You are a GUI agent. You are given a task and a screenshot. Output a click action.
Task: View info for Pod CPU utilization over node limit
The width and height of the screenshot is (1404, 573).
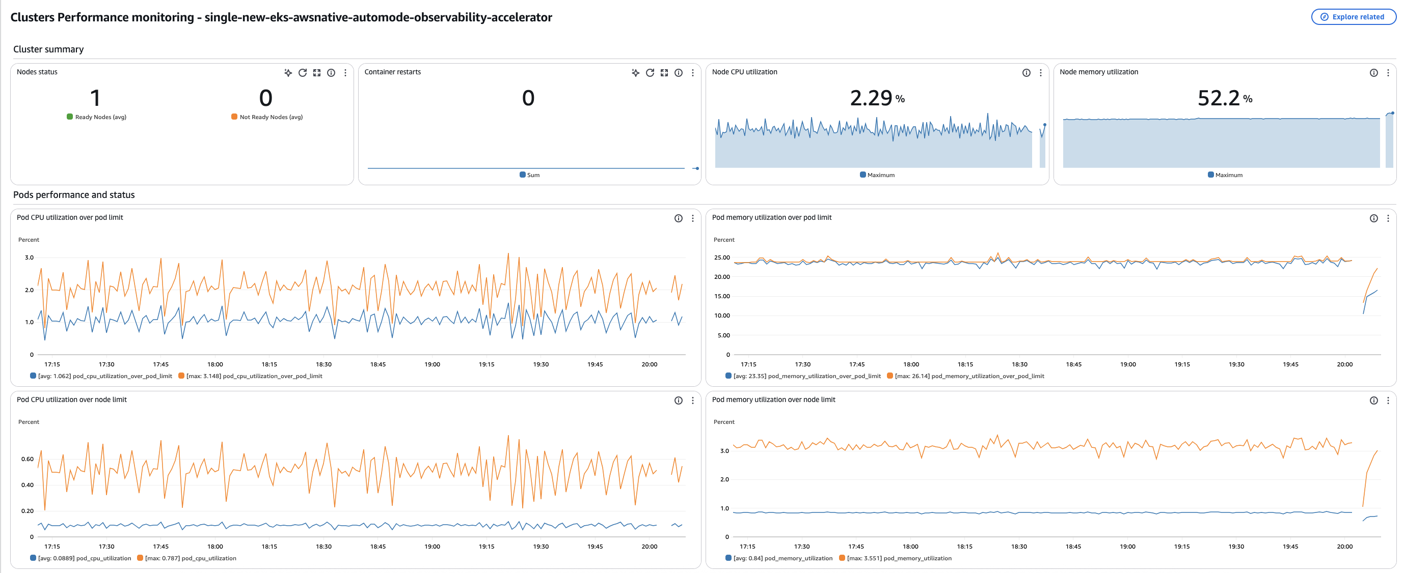click(678, 400)
